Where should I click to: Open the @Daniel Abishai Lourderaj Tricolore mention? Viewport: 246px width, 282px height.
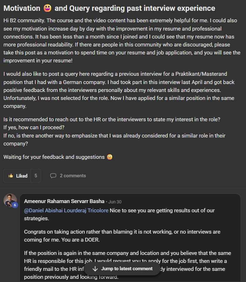(66, 211)
